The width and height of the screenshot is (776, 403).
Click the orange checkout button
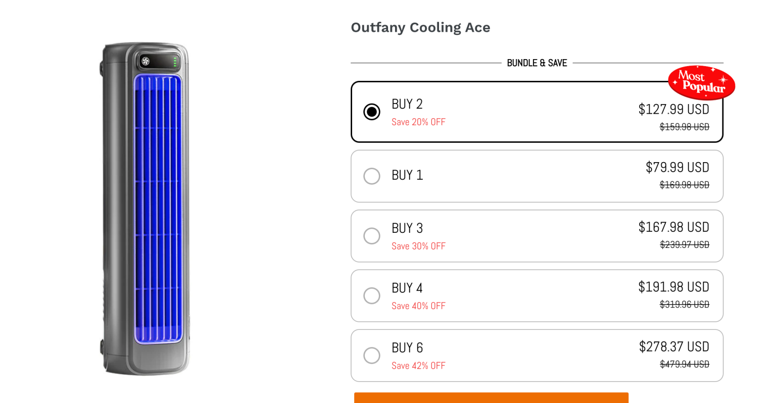coord(491,398)
